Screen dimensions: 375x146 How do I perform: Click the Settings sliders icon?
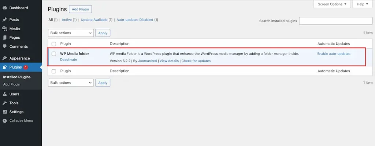click(4, 112)
